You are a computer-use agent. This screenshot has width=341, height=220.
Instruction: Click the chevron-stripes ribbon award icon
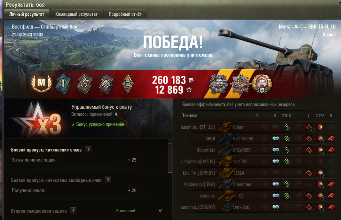click(85, 84)
